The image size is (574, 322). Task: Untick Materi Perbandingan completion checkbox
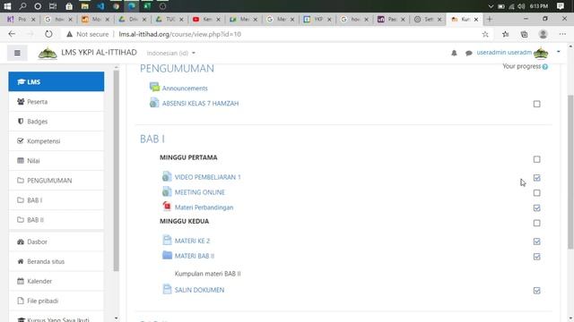click(x=536, y=208)
